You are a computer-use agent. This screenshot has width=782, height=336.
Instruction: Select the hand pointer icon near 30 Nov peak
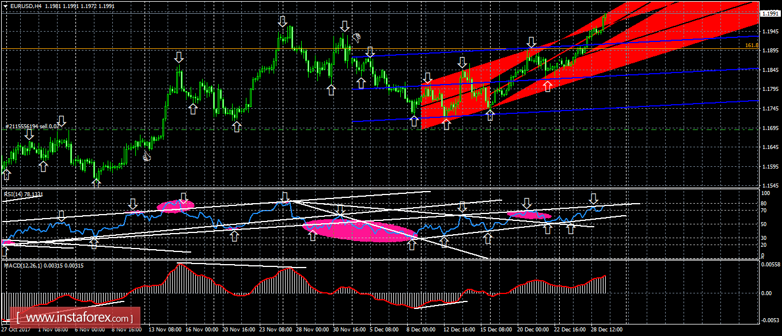(356, 38)
